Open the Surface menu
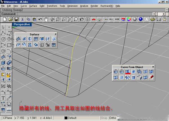The image size is (169, 121). (x=33, y=6)
